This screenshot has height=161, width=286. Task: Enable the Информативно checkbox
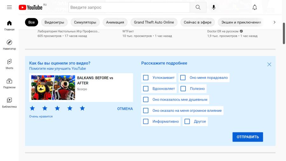pyautogui.click(x=146, y=122)
